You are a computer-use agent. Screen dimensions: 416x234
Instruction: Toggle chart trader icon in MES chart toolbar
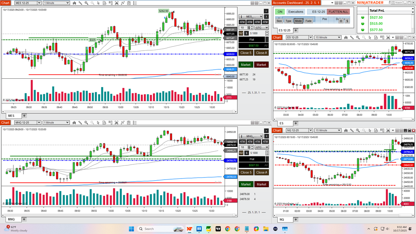[111, 3]
